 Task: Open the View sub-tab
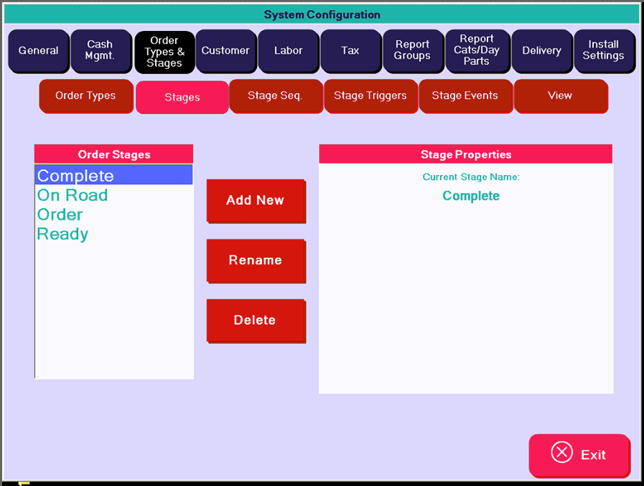point(560,96)
